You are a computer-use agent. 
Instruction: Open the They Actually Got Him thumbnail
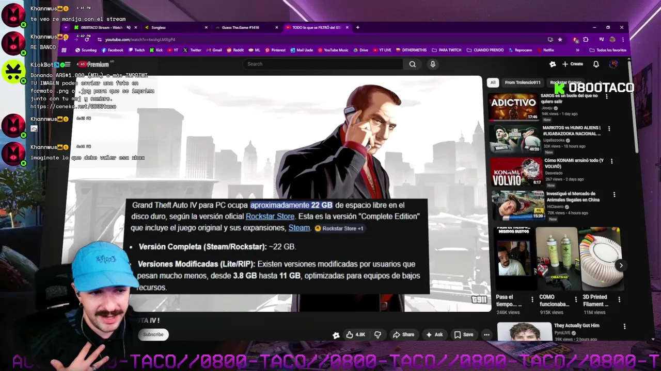[524, 331]
